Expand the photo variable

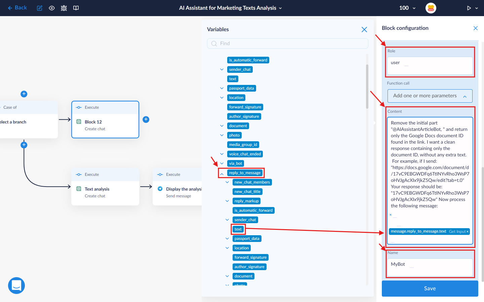[222, 135]
